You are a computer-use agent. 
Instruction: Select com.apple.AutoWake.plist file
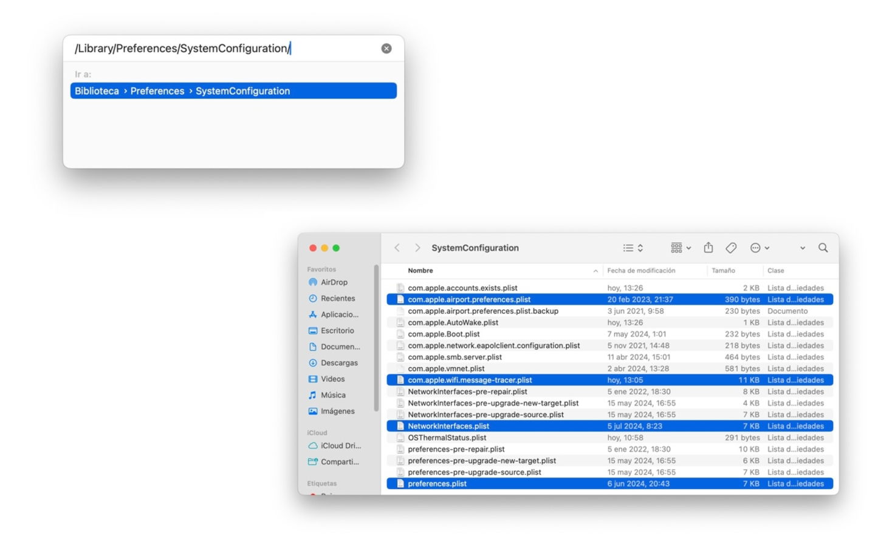point(609,323)
